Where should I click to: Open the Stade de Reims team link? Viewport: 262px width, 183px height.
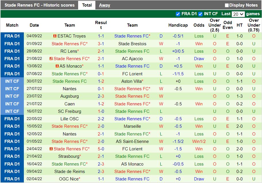70,171
